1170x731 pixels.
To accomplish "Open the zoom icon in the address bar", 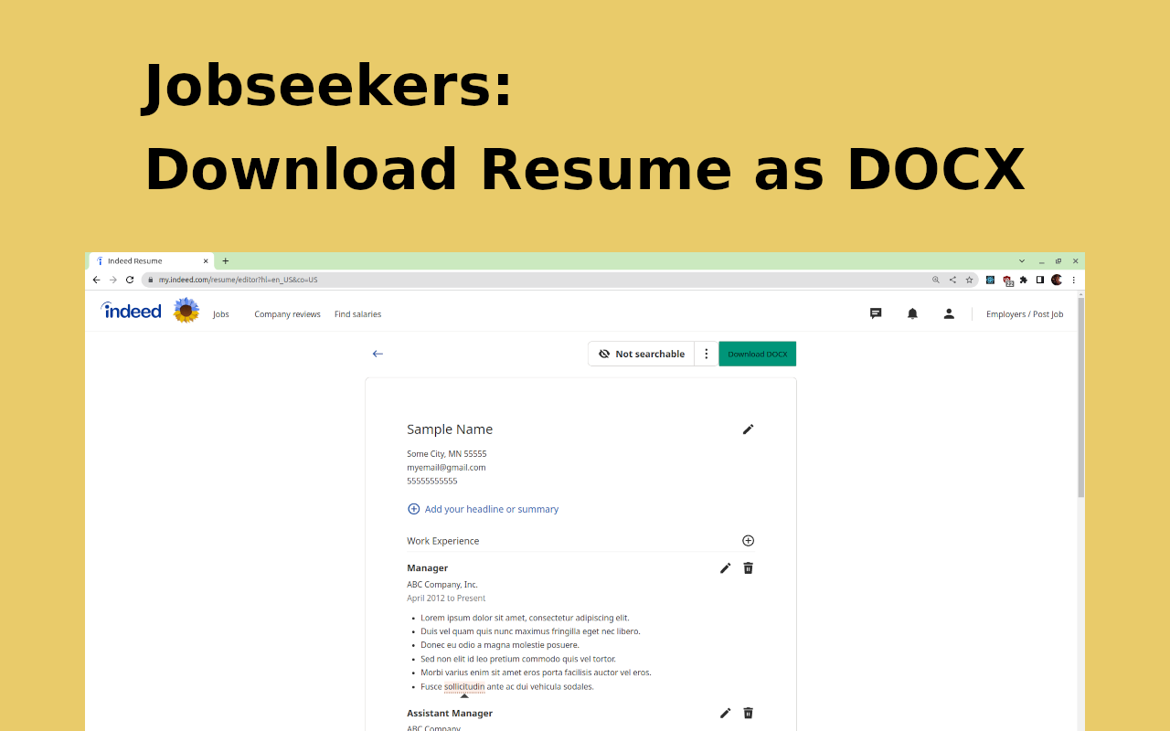I will coord(936,280).
